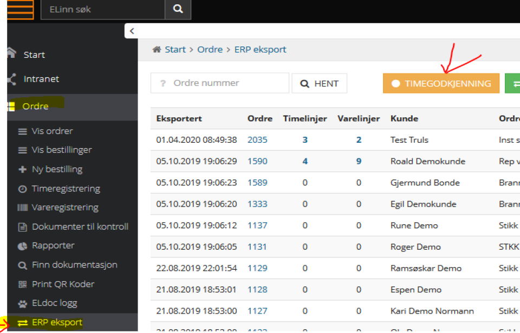Open Dokumenter til kontroll
The width and height of the screenshot is (520, 333).
tap(80, 227)
